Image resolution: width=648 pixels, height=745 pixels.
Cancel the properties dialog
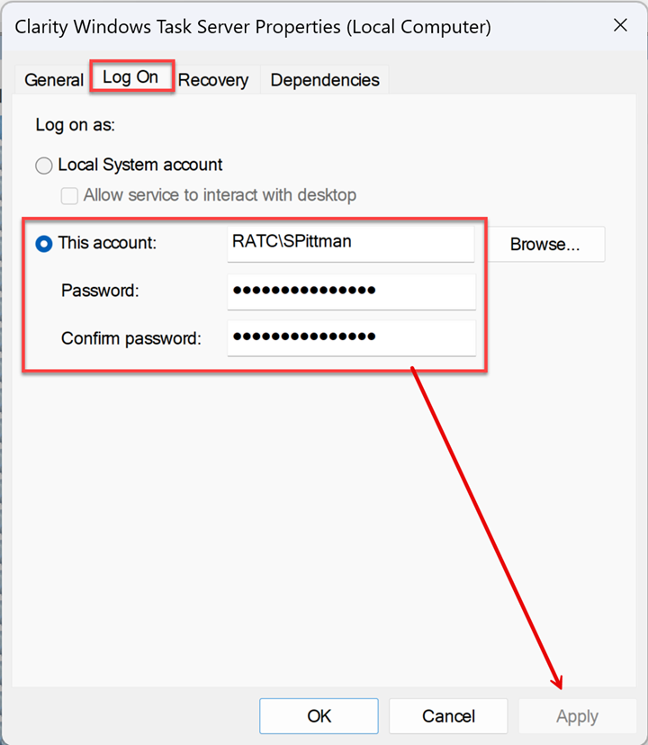coord(449,716)
